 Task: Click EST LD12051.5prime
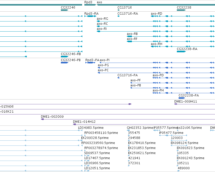[x=97, y=168]
